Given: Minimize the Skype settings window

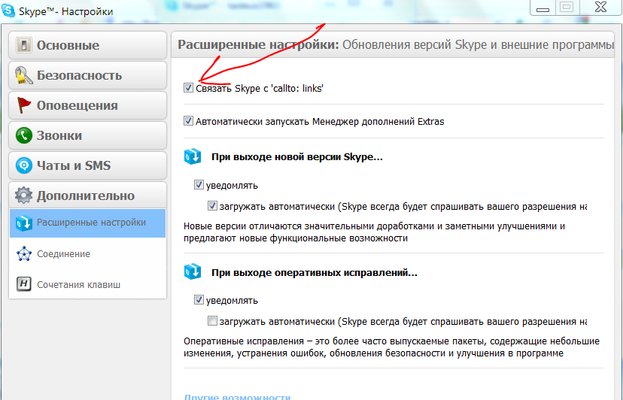Looking at the screenshot, I should tap(542, 8).
